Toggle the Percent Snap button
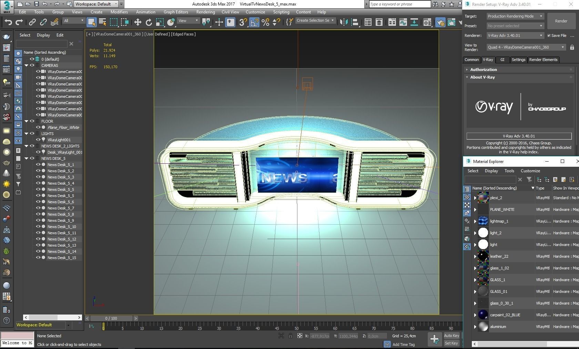Image resolution: width=579 pixels, height=349 pixels. [x=265, y=22]
